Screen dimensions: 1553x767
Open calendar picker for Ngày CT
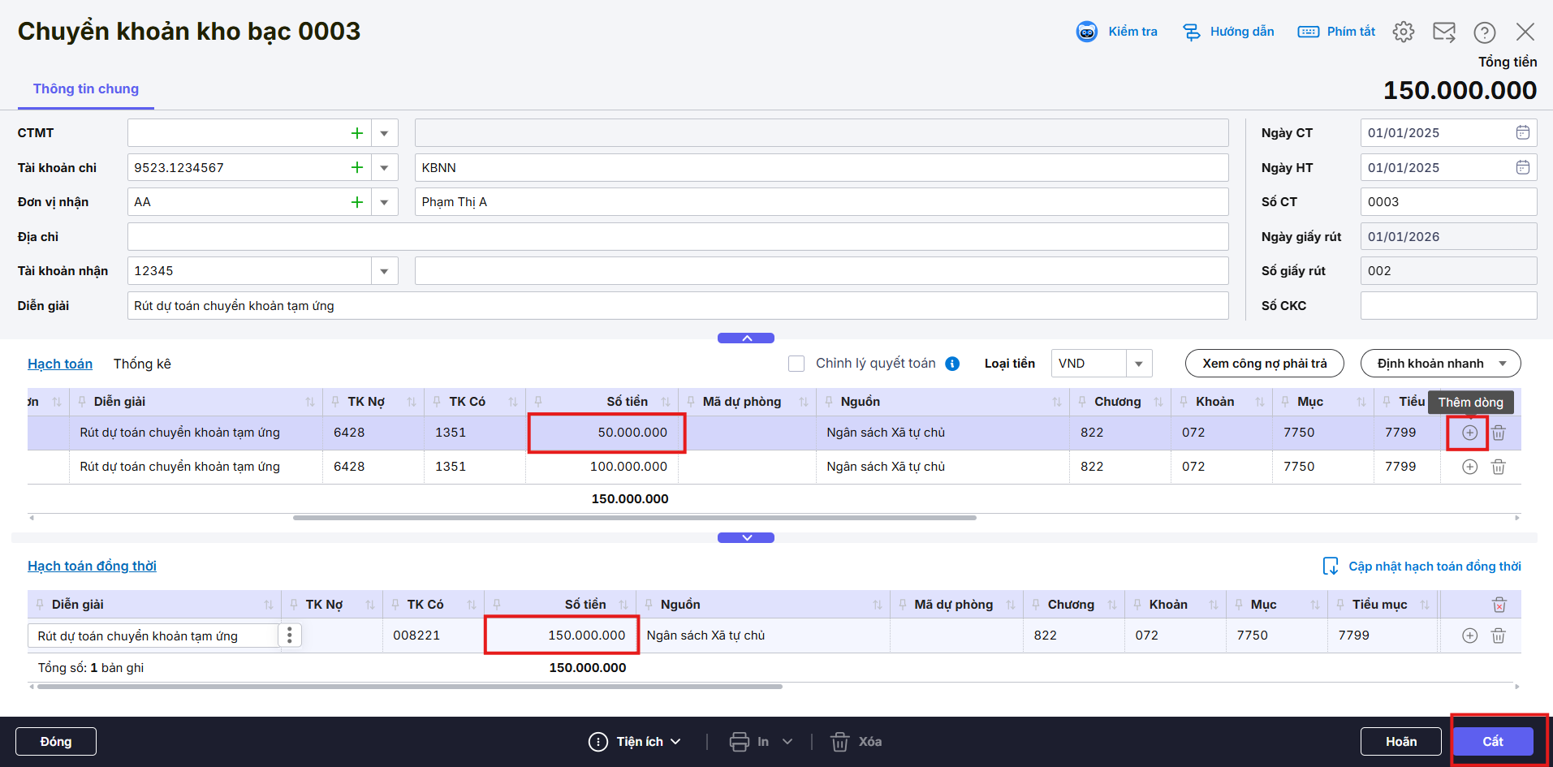point(1522,132)
